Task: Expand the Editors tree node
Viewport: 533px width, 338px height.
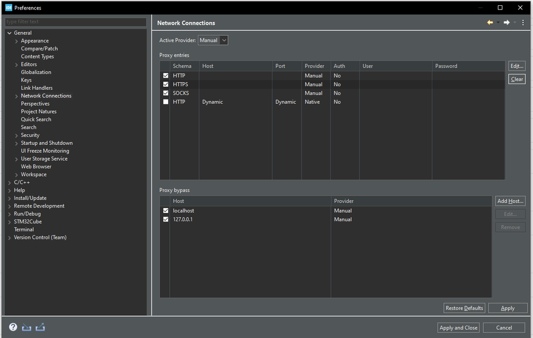Action: pyautogui.click(x=17, y=64)
